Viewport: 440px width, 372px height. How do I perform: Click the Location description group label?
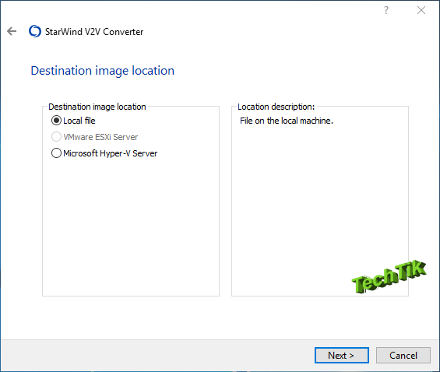point(276,107)
